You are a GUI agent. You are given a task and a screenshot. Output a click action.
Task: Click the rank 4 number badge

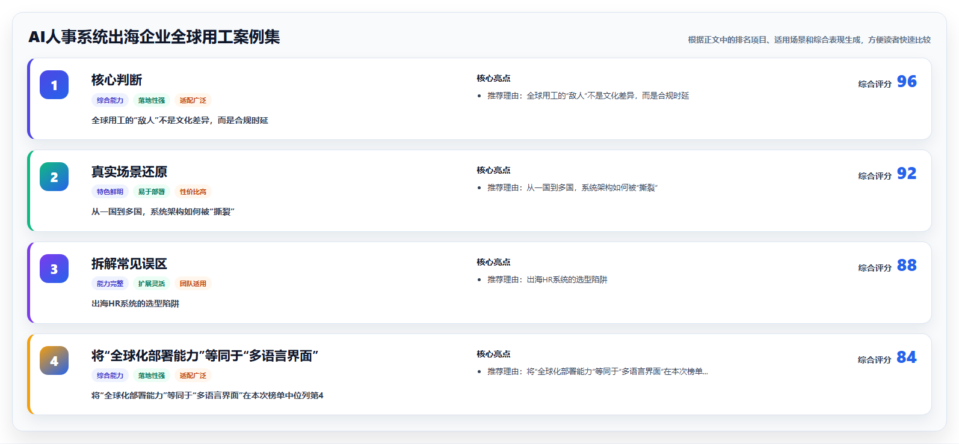[x=54, y=360]
